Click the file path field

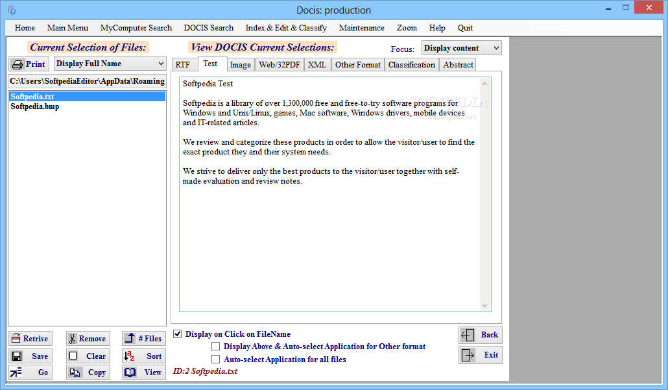click(x=88, y=81)
